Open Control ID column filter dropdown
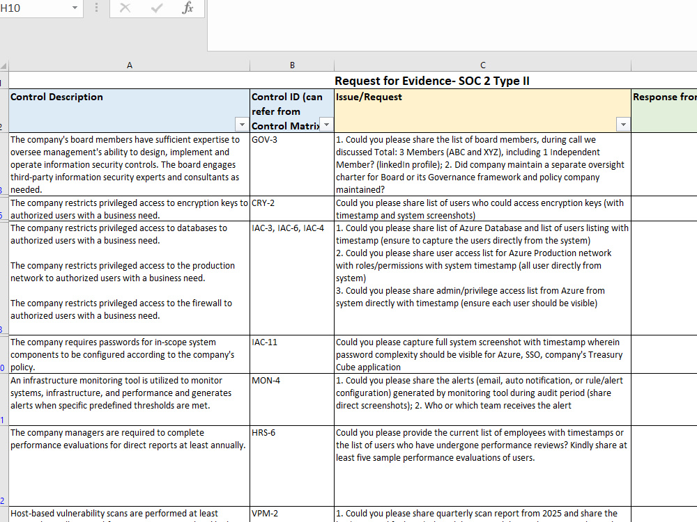 327,125
